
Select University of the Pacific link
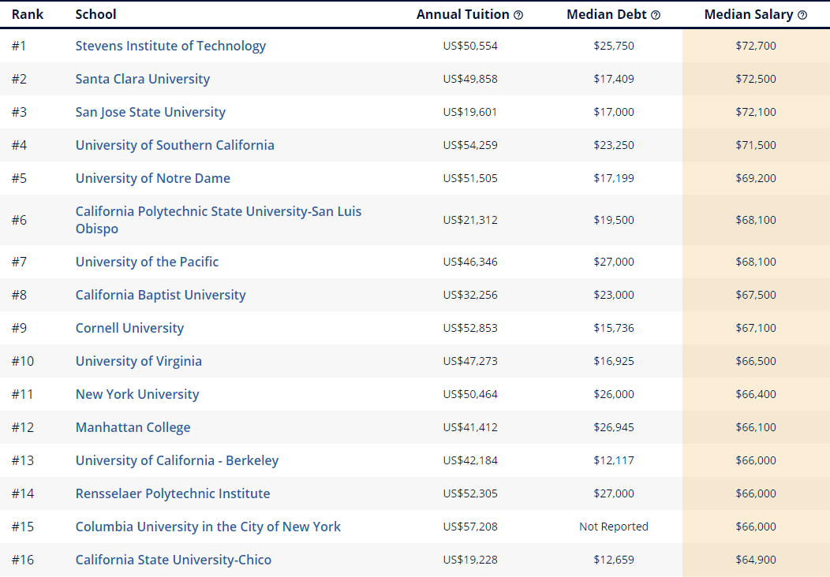pyautogui.click(x=147, y=262)
